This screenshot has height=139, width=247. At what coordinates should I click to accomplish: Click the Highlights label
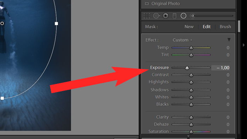click(158, 82)
